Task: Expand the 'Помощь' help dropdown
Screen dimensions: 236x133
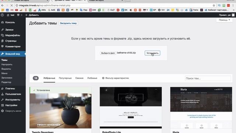Action: [x=225, y=20]
